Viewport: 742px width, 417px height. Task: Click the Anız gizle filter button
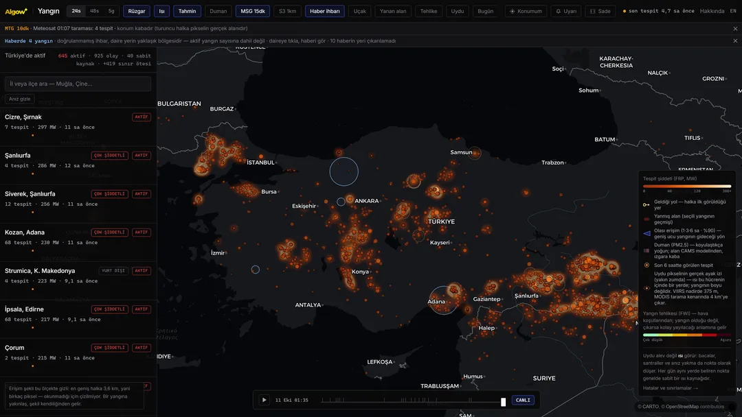coord(19,99)
